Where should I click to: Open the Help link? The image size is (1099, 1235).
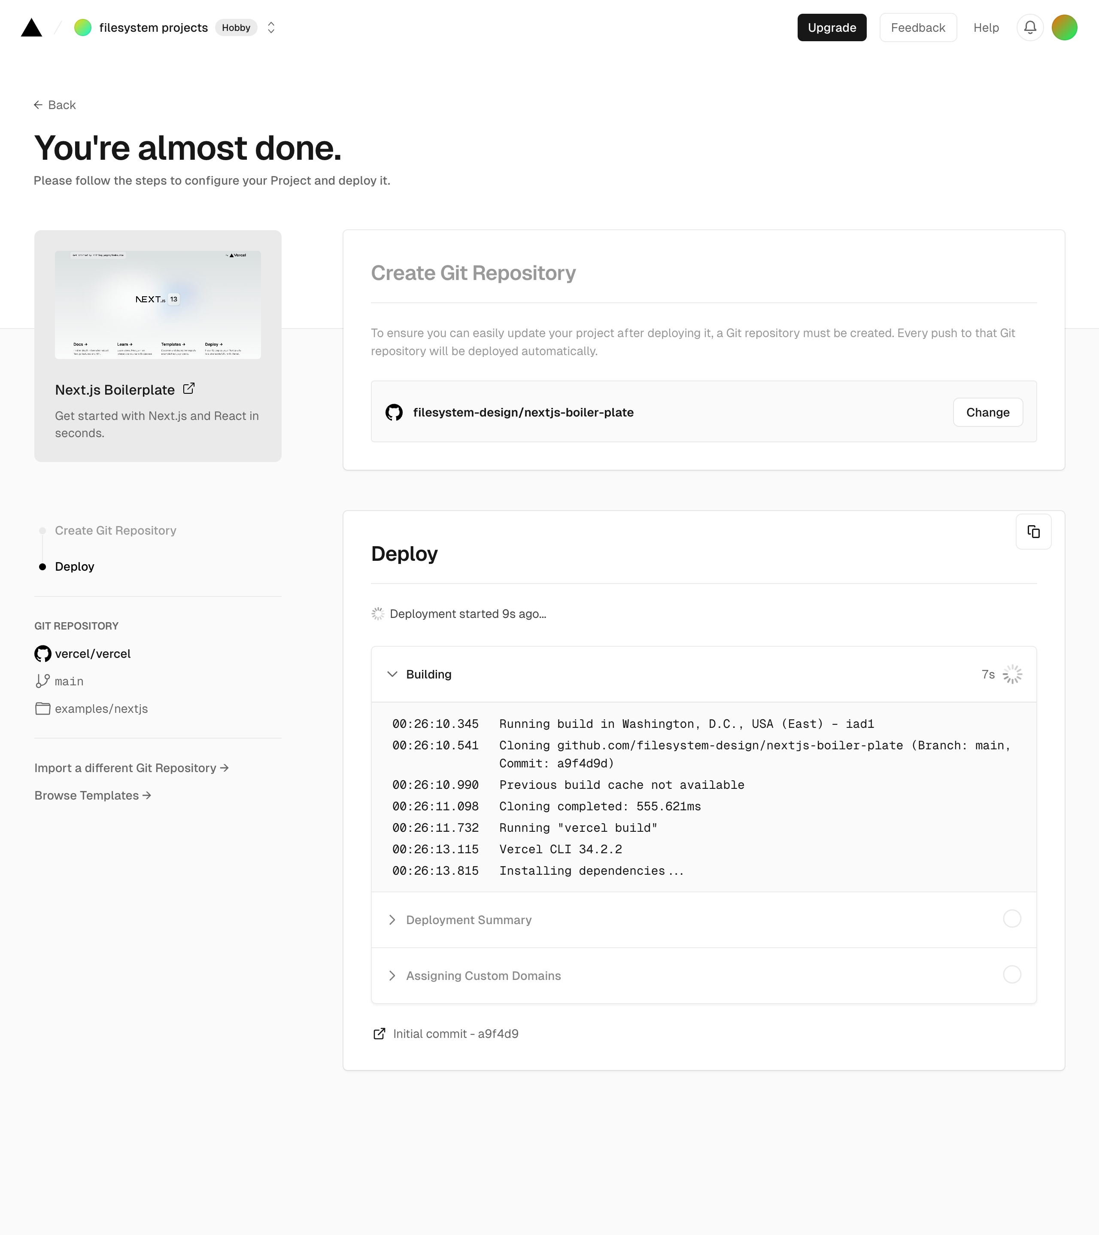(986, 28)
